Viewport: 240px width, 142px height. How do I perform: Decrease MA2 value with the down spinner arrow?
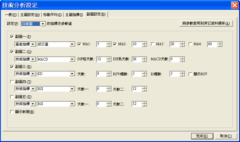[144, 46]
